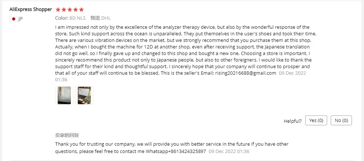The width and height of the screenshot is (364, 161).
Task: Click the seller reply timestamp
Action: click(229, 151)
